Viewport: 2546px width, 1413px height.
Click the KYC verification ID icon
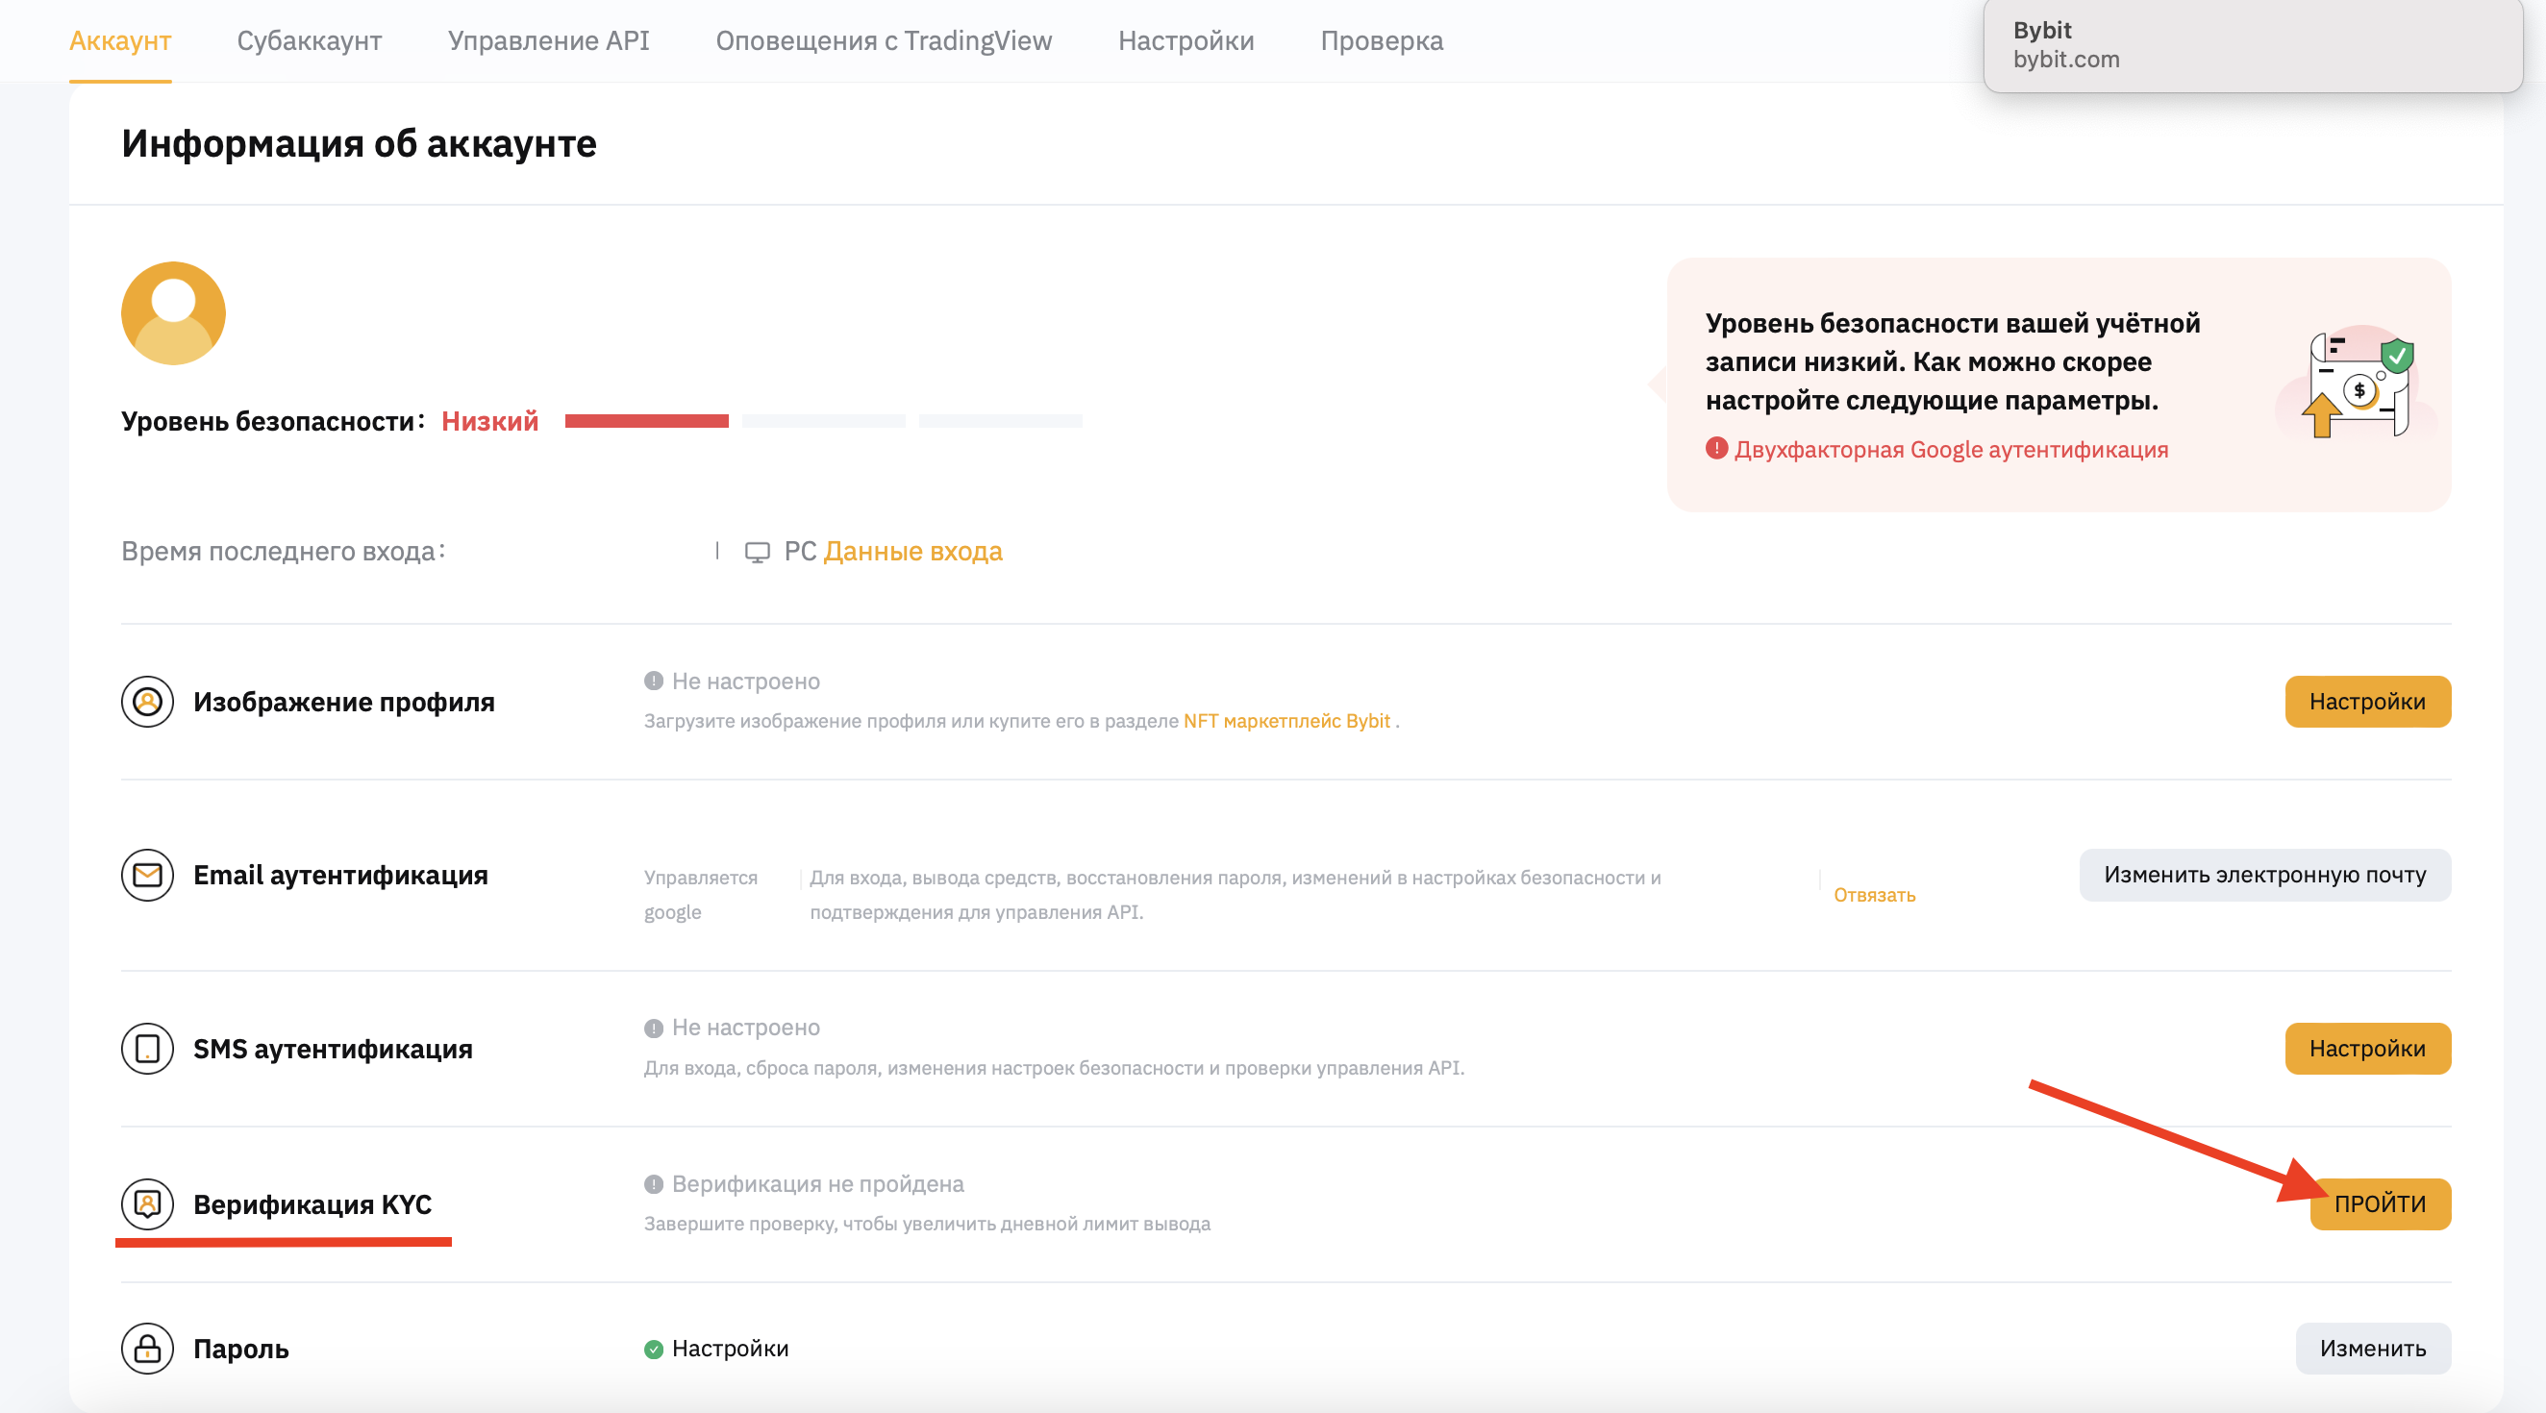[x=147, y=1204]
